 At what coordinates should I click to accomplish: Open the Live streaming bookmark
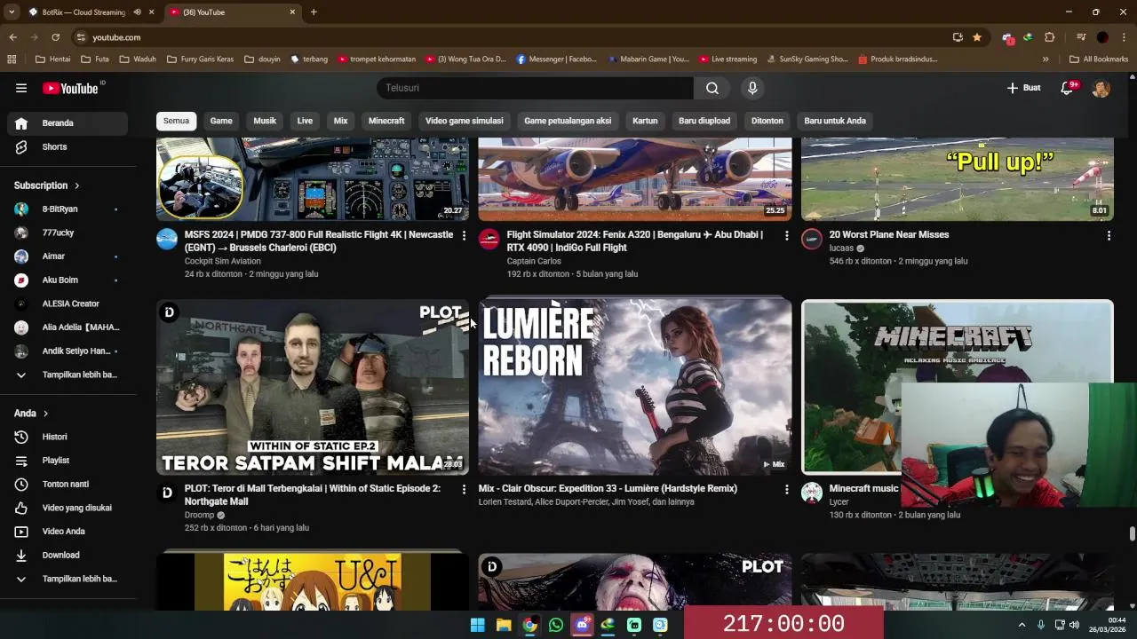(728, 59)
